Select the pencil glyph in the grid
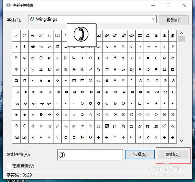The width and height of the screenshot is (195, 182). (16, 36)
